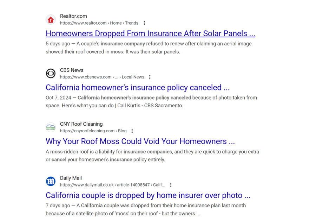
Task: Click the www.realtor.com Home › Trends breadcrumb URL
Action: pos(99,23)
